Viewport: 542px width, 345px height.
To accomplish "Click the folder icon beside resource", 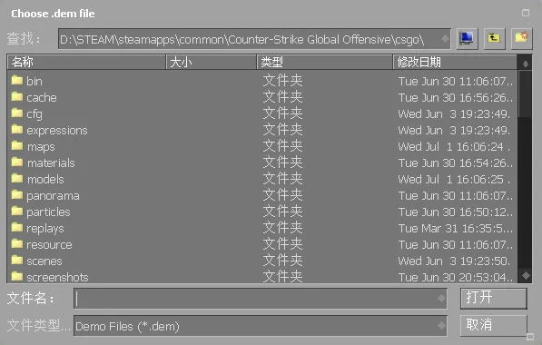I will coord(17,244).
